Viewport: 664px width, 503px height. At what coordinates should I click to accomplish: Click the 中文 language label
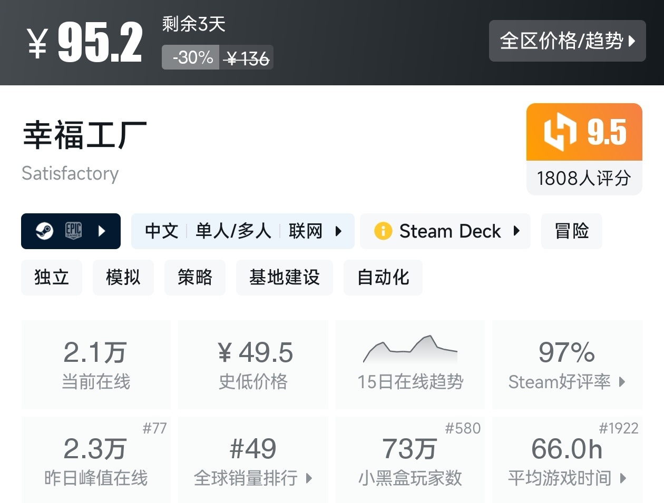tap(162, 231)
